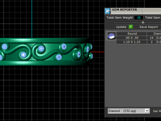The image size is (161, 121).
Task: Click the Gem Reporter panel icon
Action: 107,11
